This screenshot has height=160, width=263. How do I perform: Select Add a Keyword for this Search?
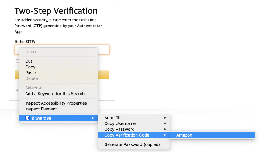click(57, 94)
